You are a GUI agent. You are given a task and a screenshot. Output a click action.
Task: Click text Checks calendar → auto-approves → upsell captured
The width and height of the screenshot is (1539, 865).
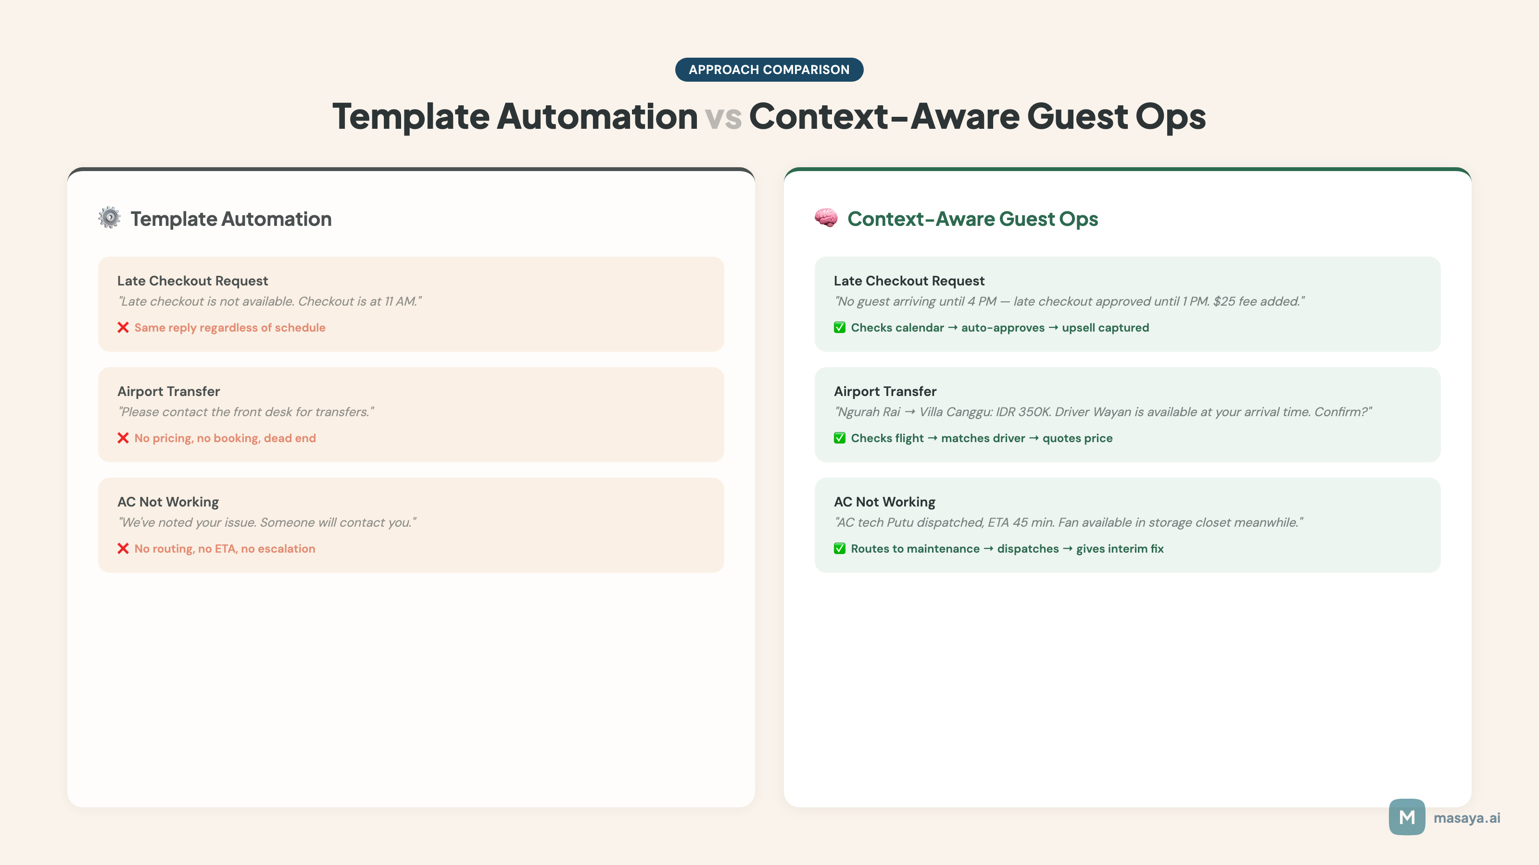(x=999, y=327)
